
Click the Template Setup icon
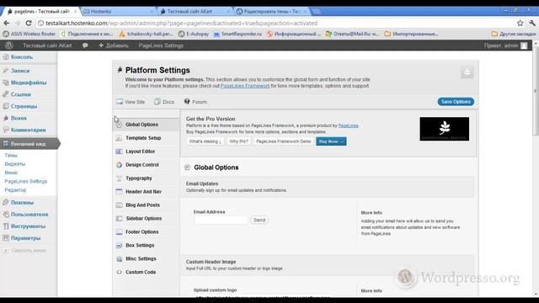pyautogui.click(x=119, y=138)
